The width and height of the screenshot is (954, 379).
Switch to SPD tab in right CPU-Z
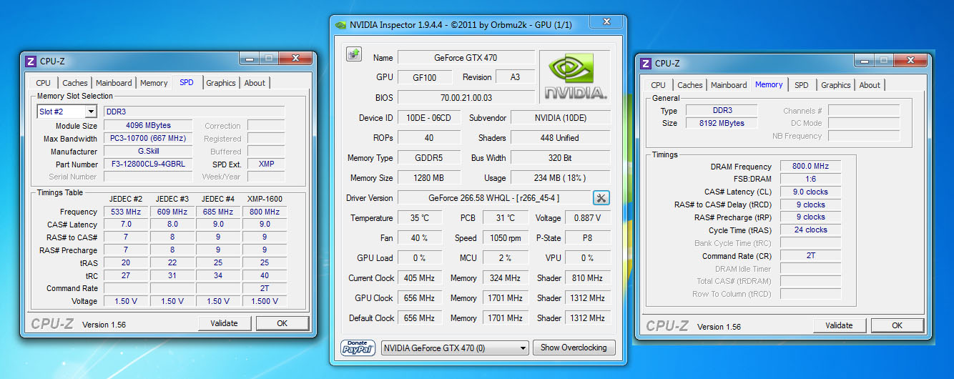pyautogui.click(x=802, y=85)
